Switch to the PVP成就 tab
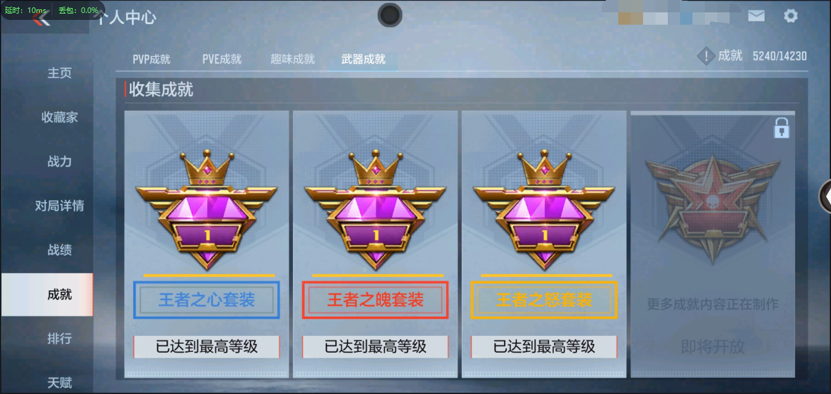This screenshot has width=831, height=394. coord(151,59)
